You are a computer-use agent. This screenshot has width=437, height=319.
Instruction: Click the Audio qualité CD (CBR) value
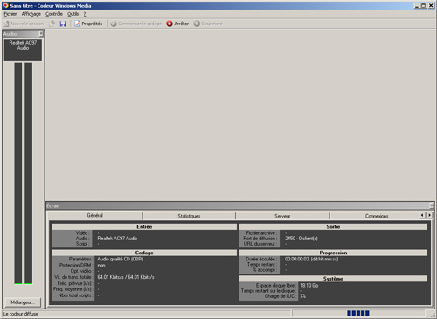point(121,259)
